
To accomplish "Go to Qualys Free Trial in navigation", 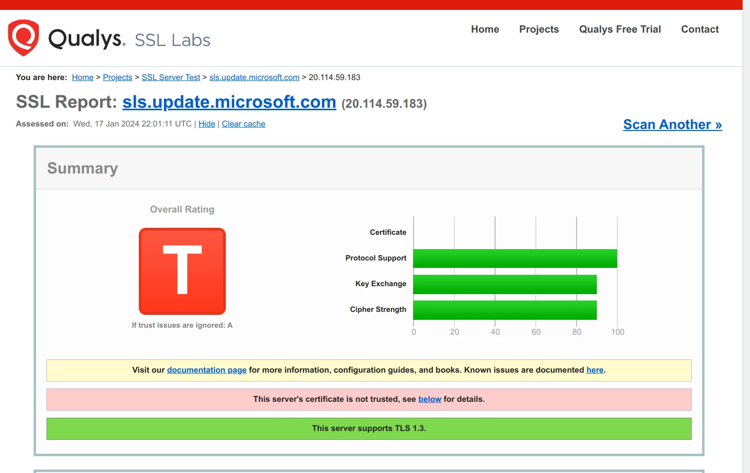I will tap(620, 29).
